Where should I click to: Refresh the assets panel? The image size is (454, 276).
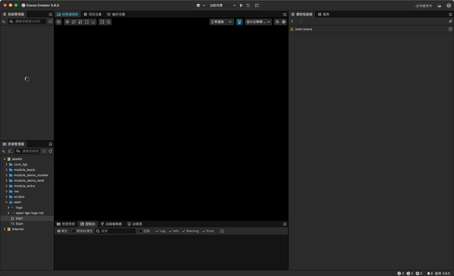[x=51, y=151]
